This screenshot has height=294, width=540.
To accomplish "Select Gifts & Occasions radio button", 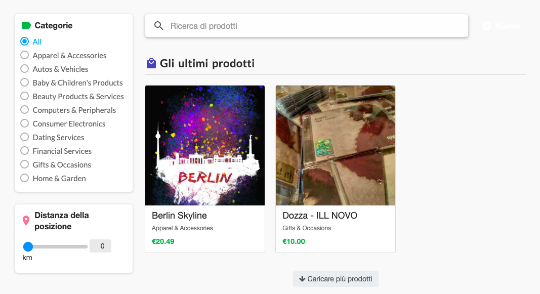I will click(x=24, y=164).
